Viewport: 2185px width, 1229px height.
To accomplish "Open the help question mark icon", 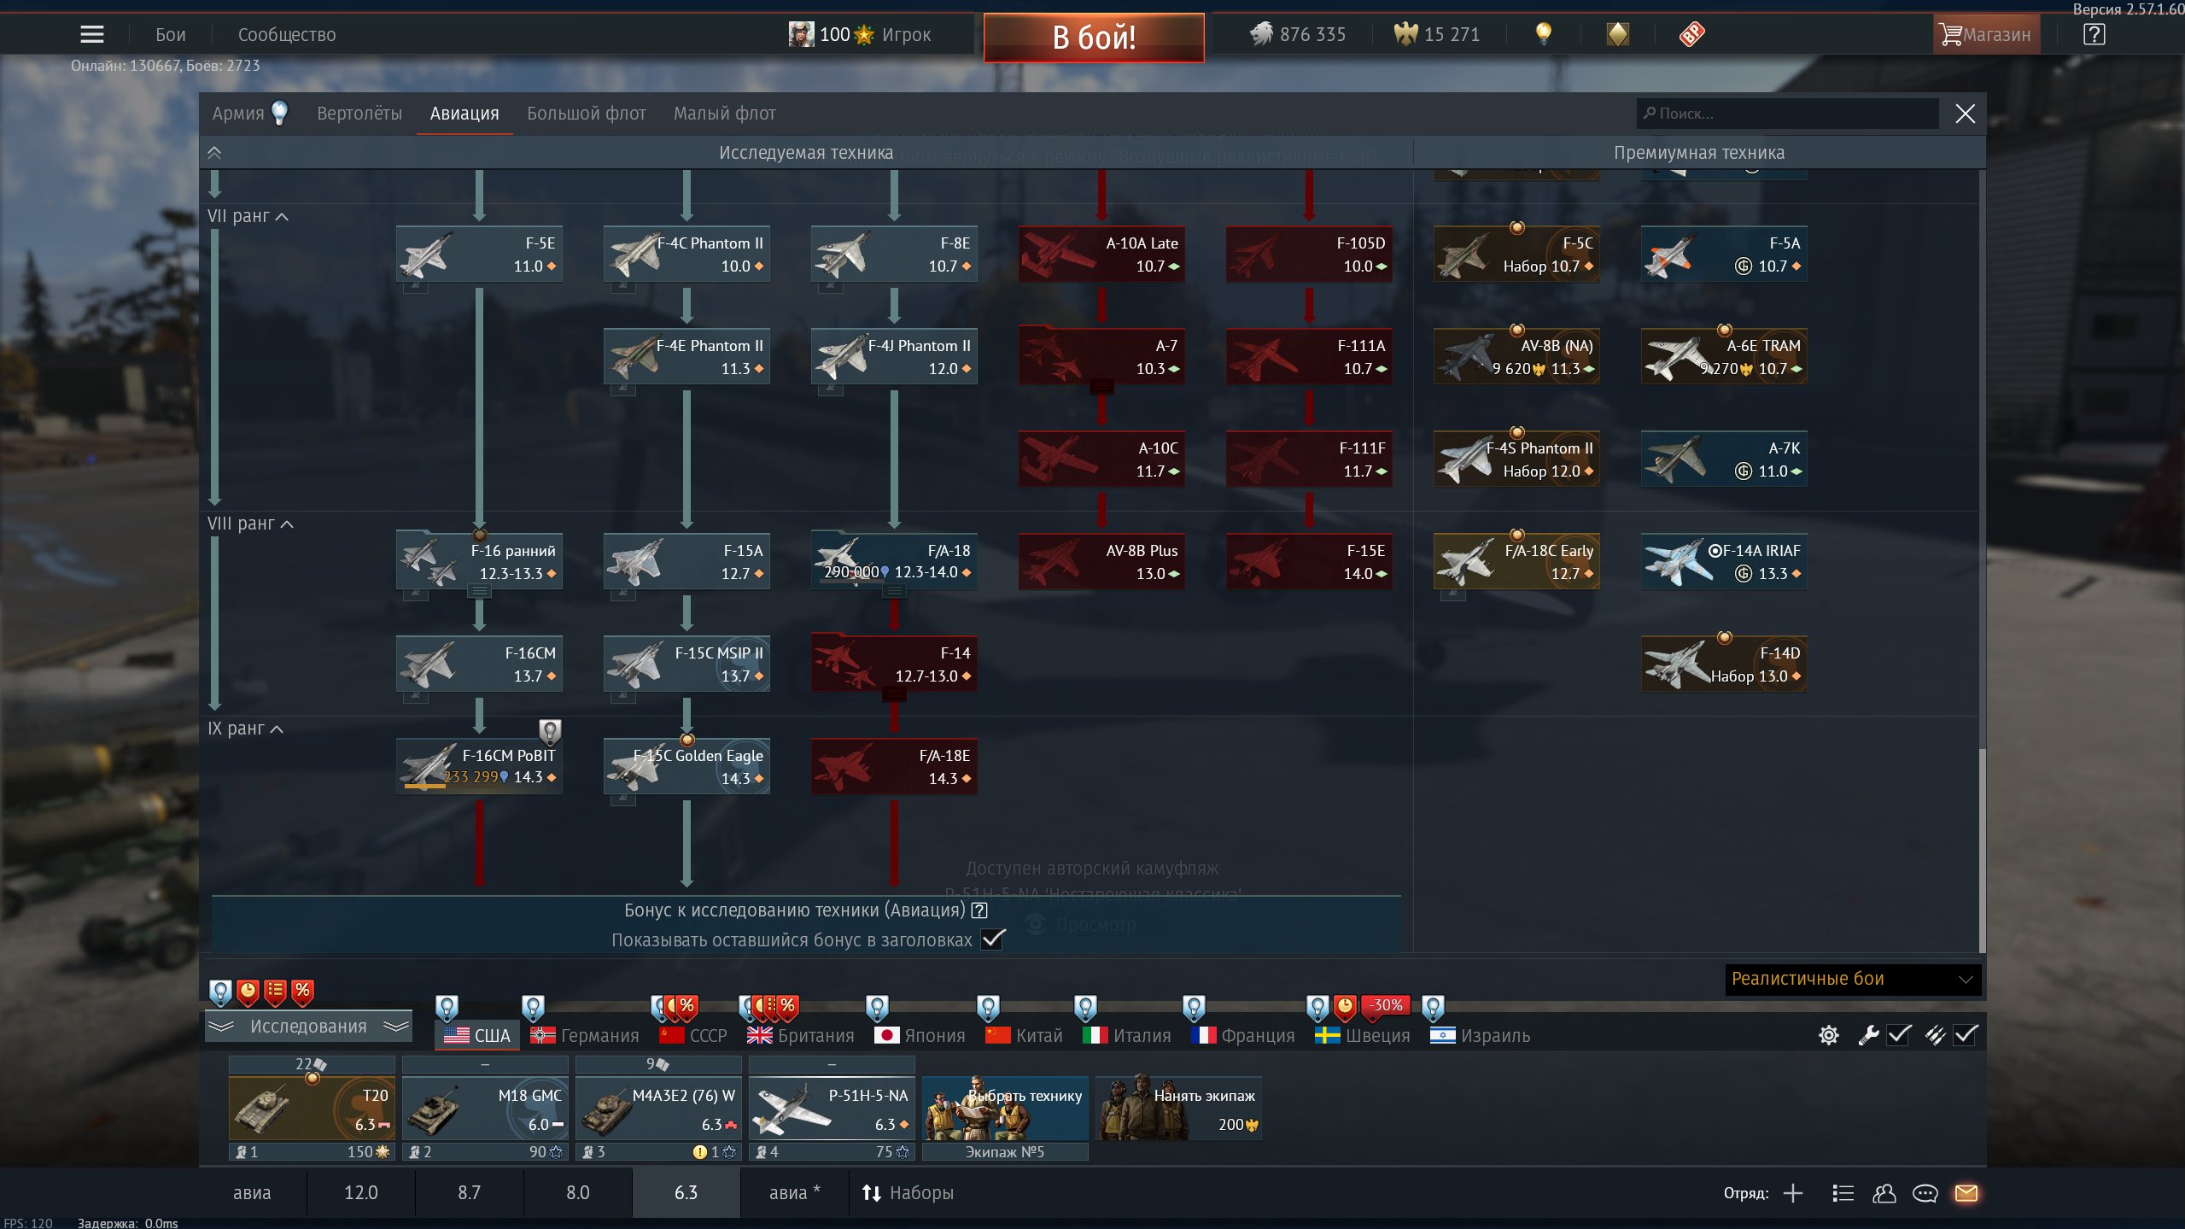I will point(2094,34).
